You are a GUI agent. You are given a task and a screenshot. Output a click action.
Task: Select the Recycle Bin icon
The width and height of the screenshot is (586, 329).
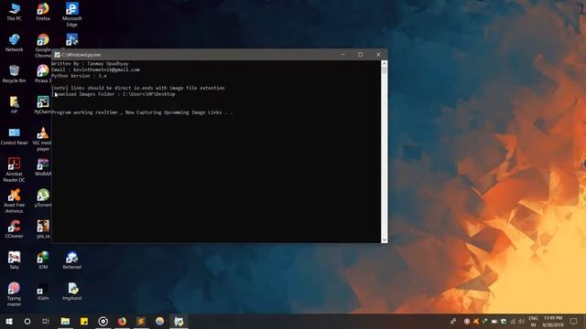click(x=15, y=74)
